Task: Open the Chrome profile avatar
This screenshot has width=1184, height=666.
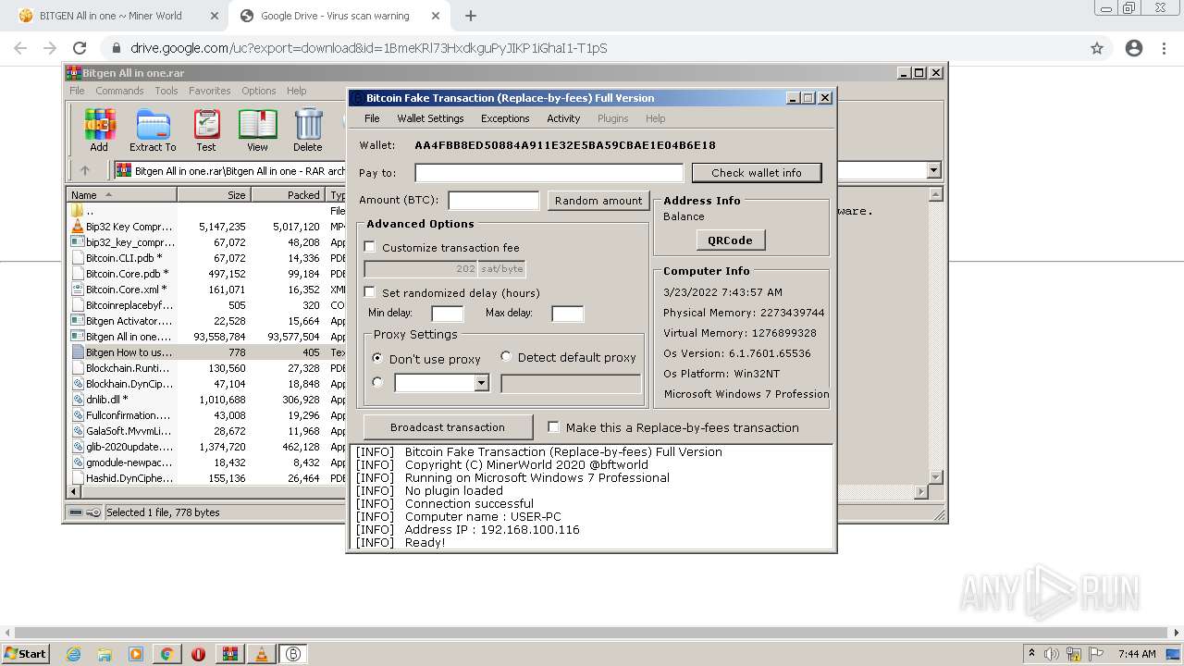Action: (1134, 48)
